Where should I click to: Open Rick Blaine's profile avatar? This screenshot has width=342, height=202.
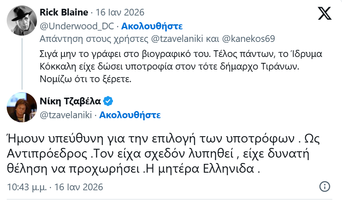tap(22, 21)
